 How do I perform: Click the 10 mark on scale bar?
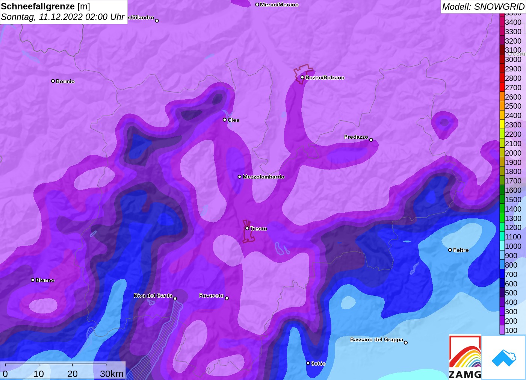[x=39, y=374]
